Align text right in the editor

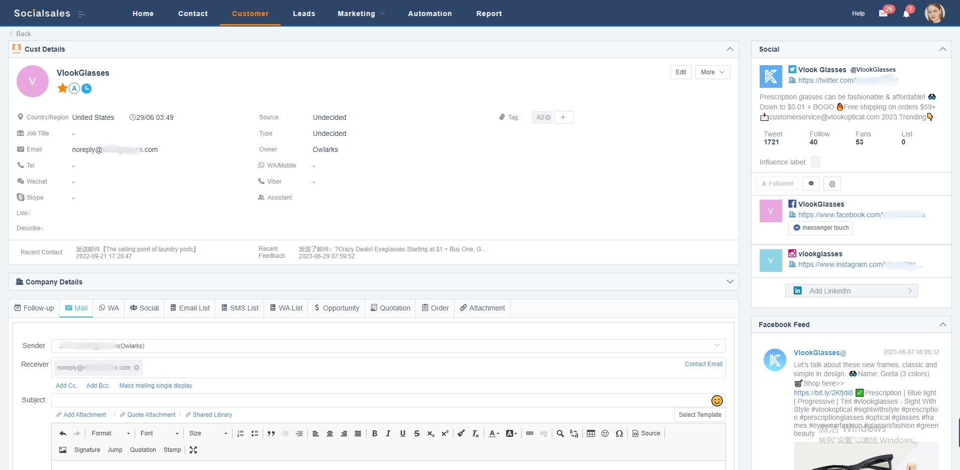point(344,433)
